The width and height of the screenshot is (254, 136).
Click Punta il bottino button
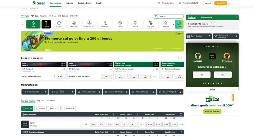pyautogui.click(x=212, y=112)
